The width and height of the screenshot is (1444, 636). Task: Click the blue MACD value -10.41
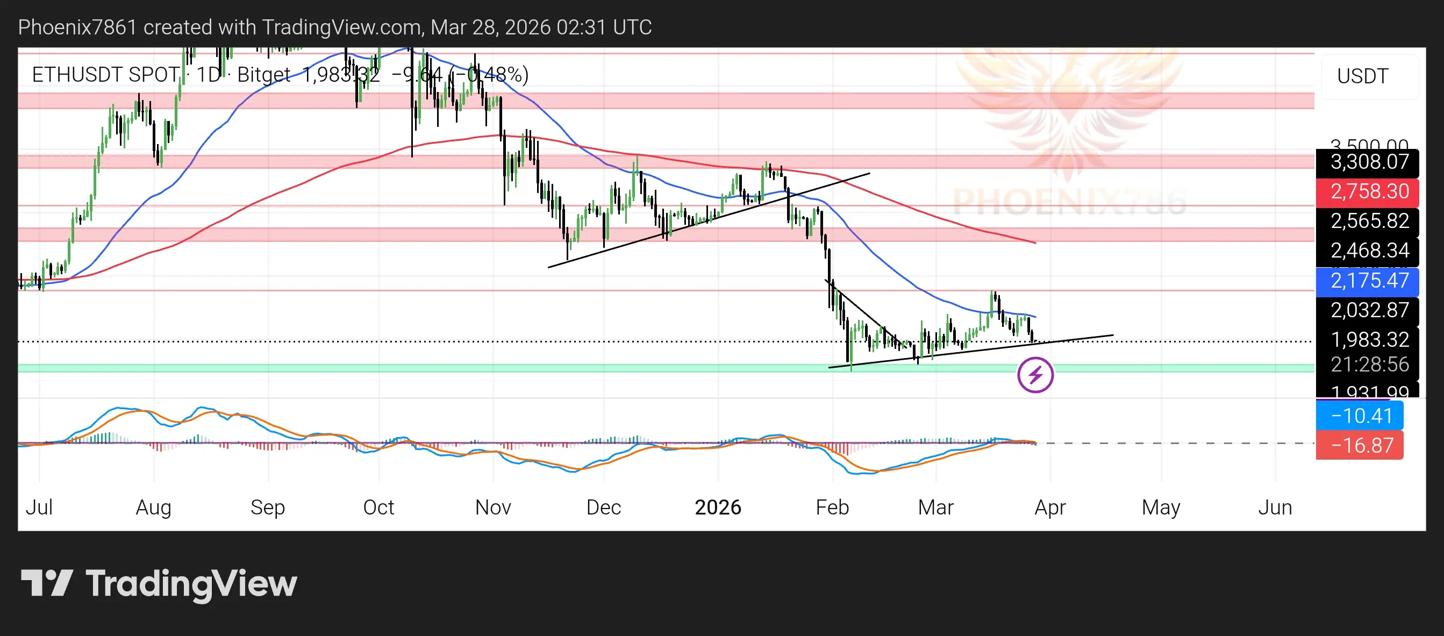point(1360,416)
